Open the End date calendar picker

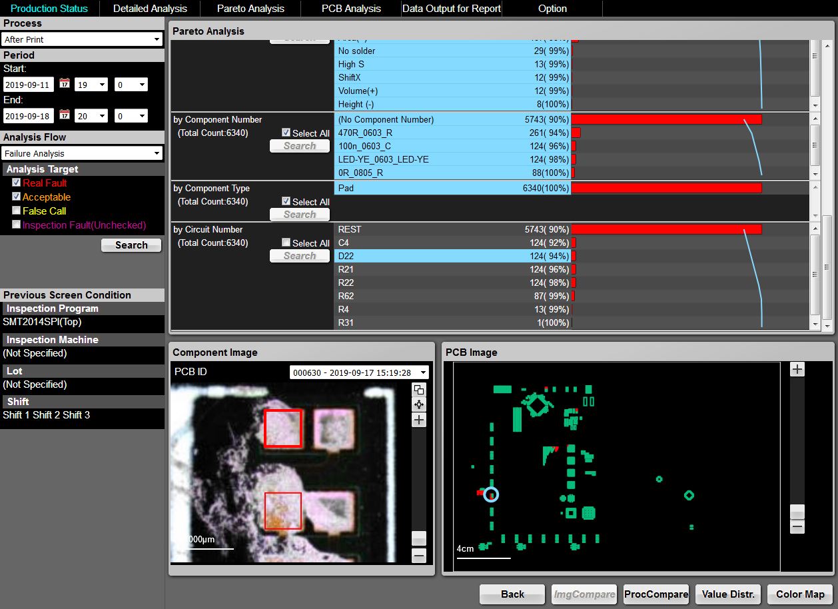click(x=65, y=115)
